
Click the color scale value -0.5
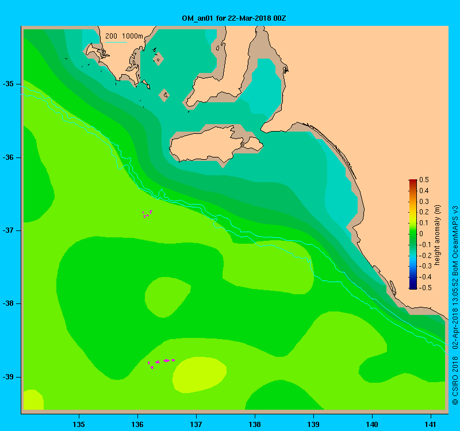(424, 288)
